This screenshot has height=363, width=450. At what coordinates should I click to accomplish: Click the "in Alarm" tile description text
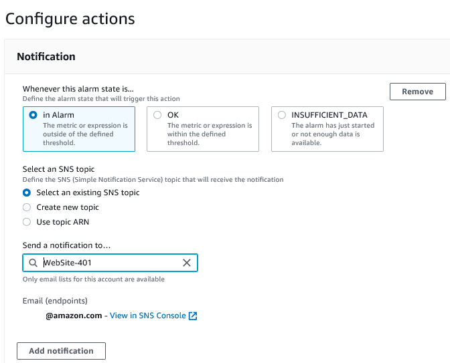[85, 133]
